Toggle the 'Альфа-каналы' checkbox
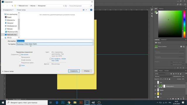Viewport: 187px width, 105px height. [x=20, y=60]
